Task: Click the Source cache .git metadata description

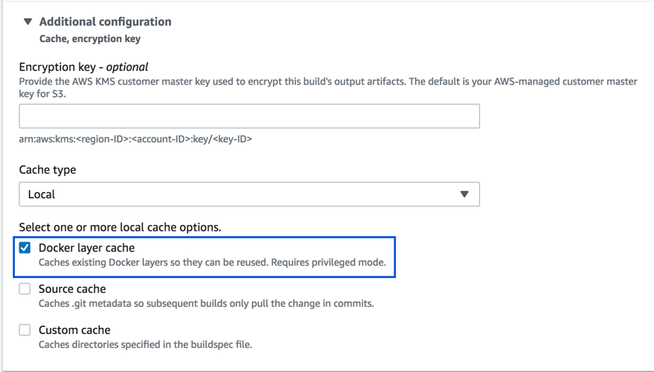Action: coord(206,303)
